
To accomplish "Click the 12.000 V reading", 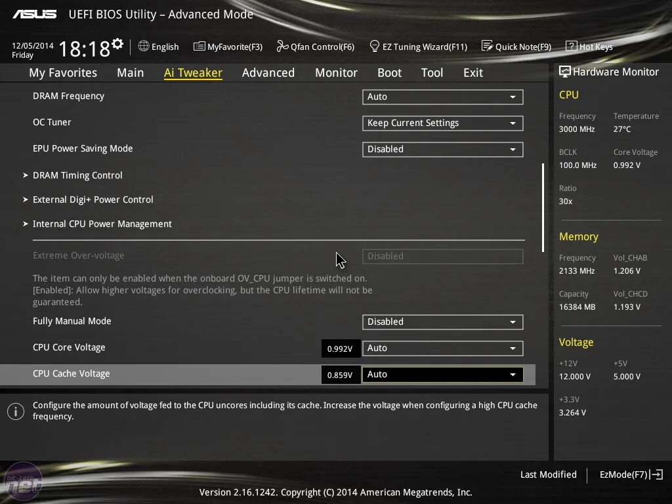I will [x=575, y=376].
